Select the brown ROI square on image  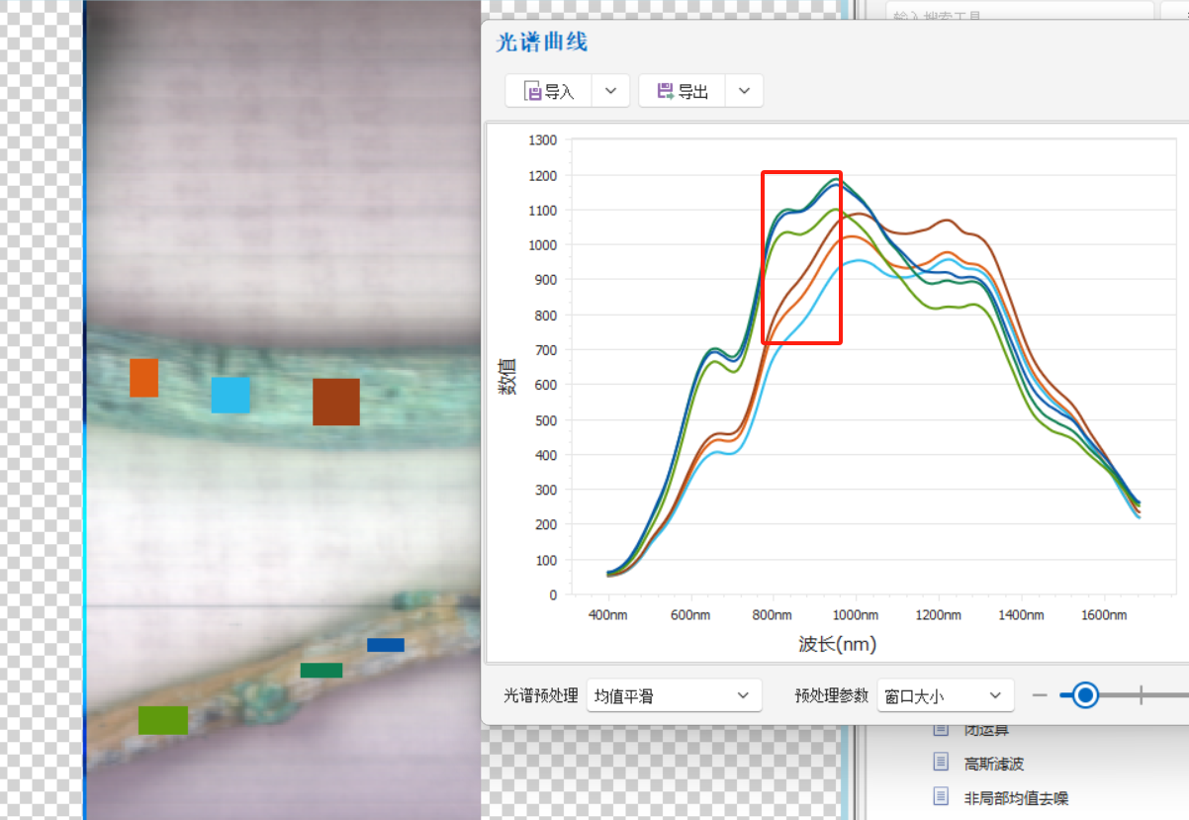click(336, 402)
